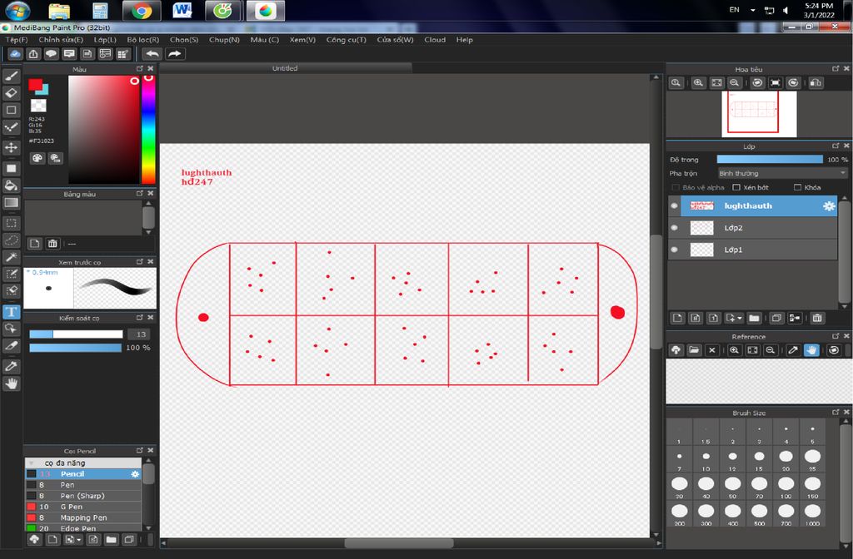Click the speech bubble icon in toolbar

51,54
